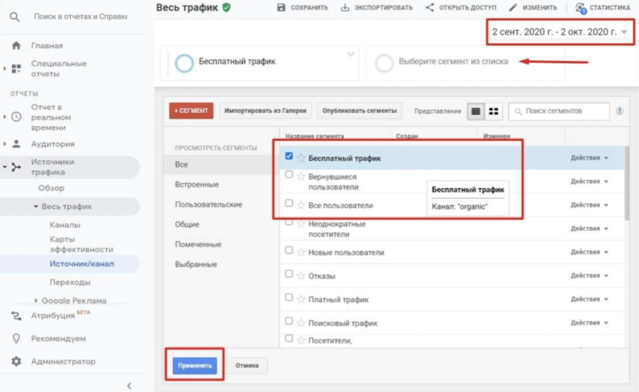639x392 pixels.
Task: Open the date range dropdown
Action: [560, 32]
